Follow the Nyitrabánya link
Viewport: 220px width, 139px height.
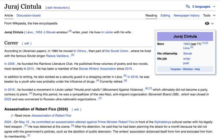(x=163, y=122)
